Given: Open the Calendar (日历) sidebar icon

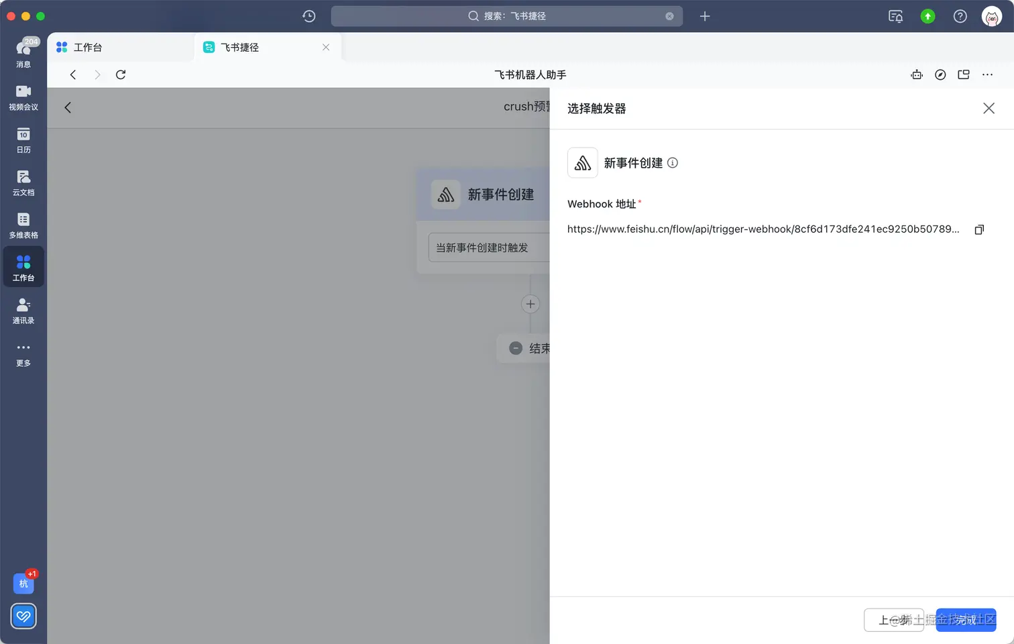Looking at the screenshot, I should (x=23, y=140).
